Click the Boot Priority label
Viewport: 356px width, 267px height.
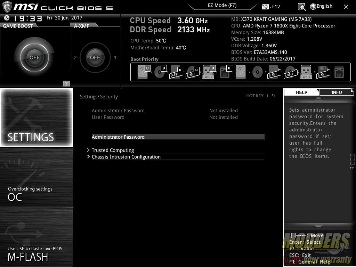(x=144, y=59)
